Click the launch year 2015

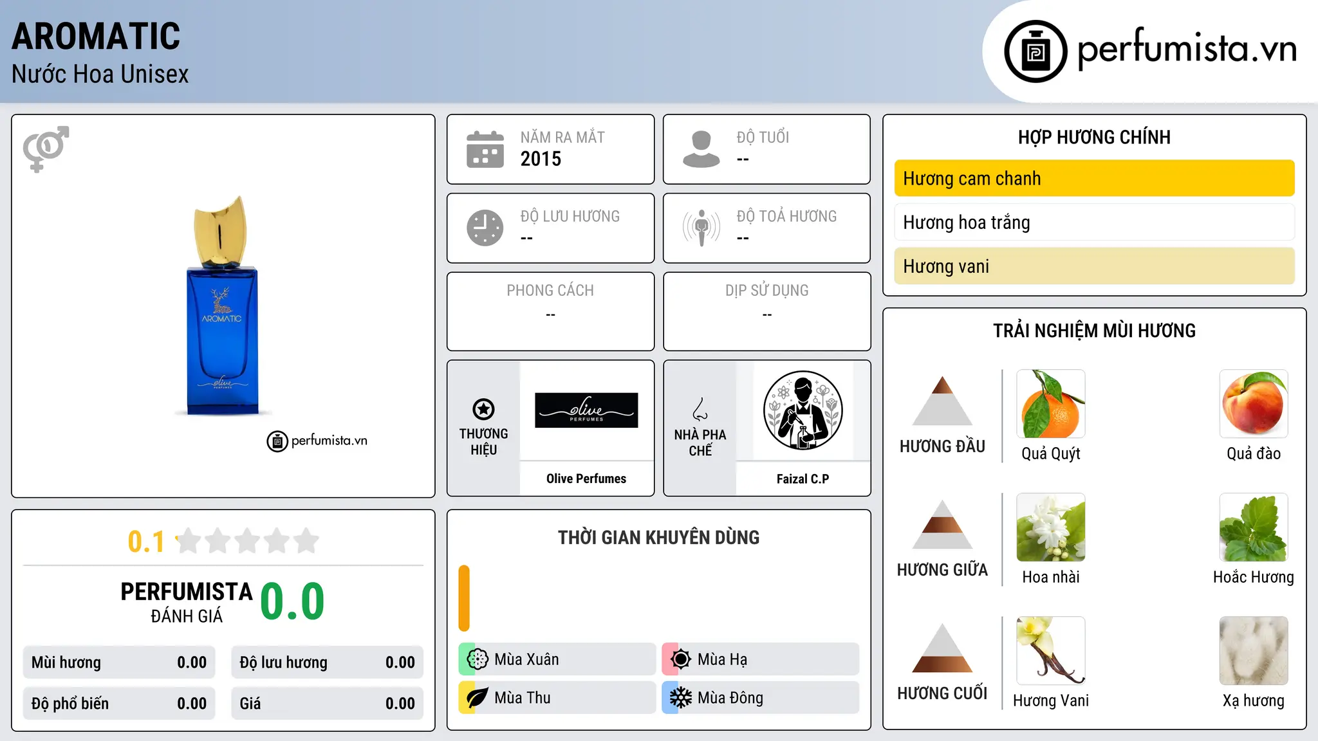pos(541,159)
